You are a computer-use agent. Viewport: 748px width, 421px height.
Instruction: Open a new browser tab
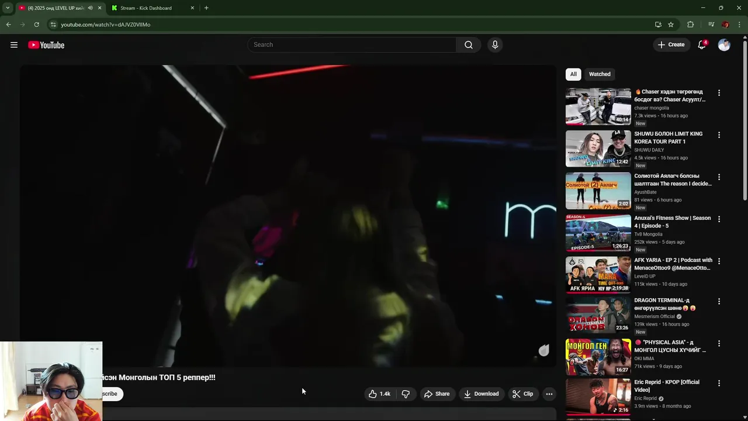point(206,8)
